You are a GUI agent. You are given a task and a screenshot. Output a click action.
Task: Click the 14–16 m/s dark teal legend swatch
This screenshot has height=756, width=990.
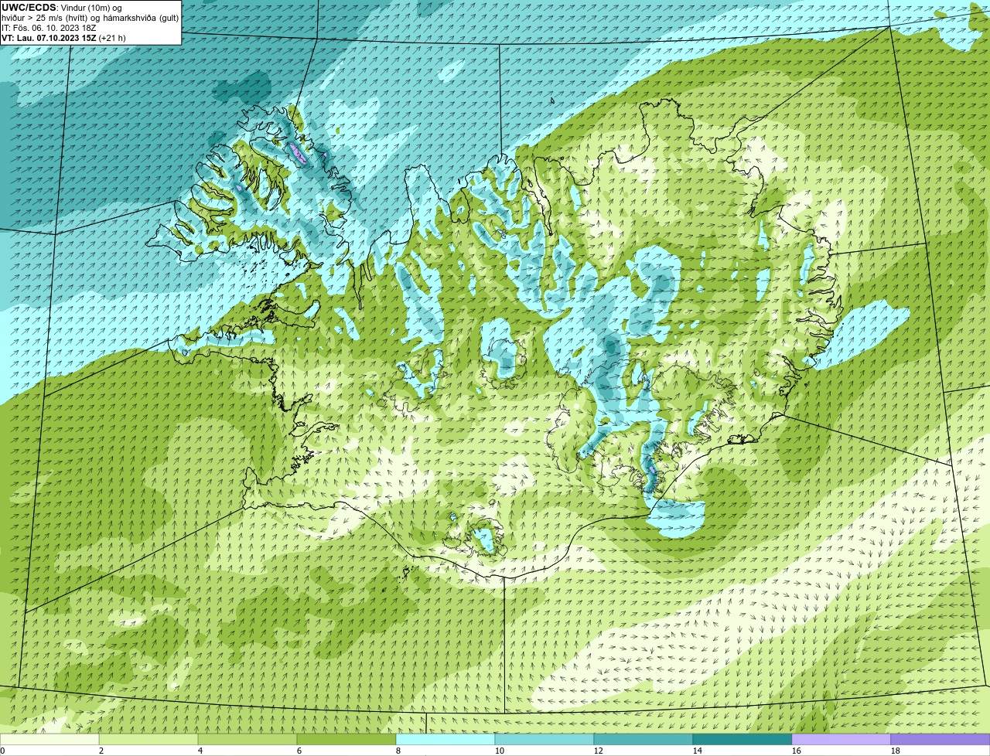(x=742, y=740)
